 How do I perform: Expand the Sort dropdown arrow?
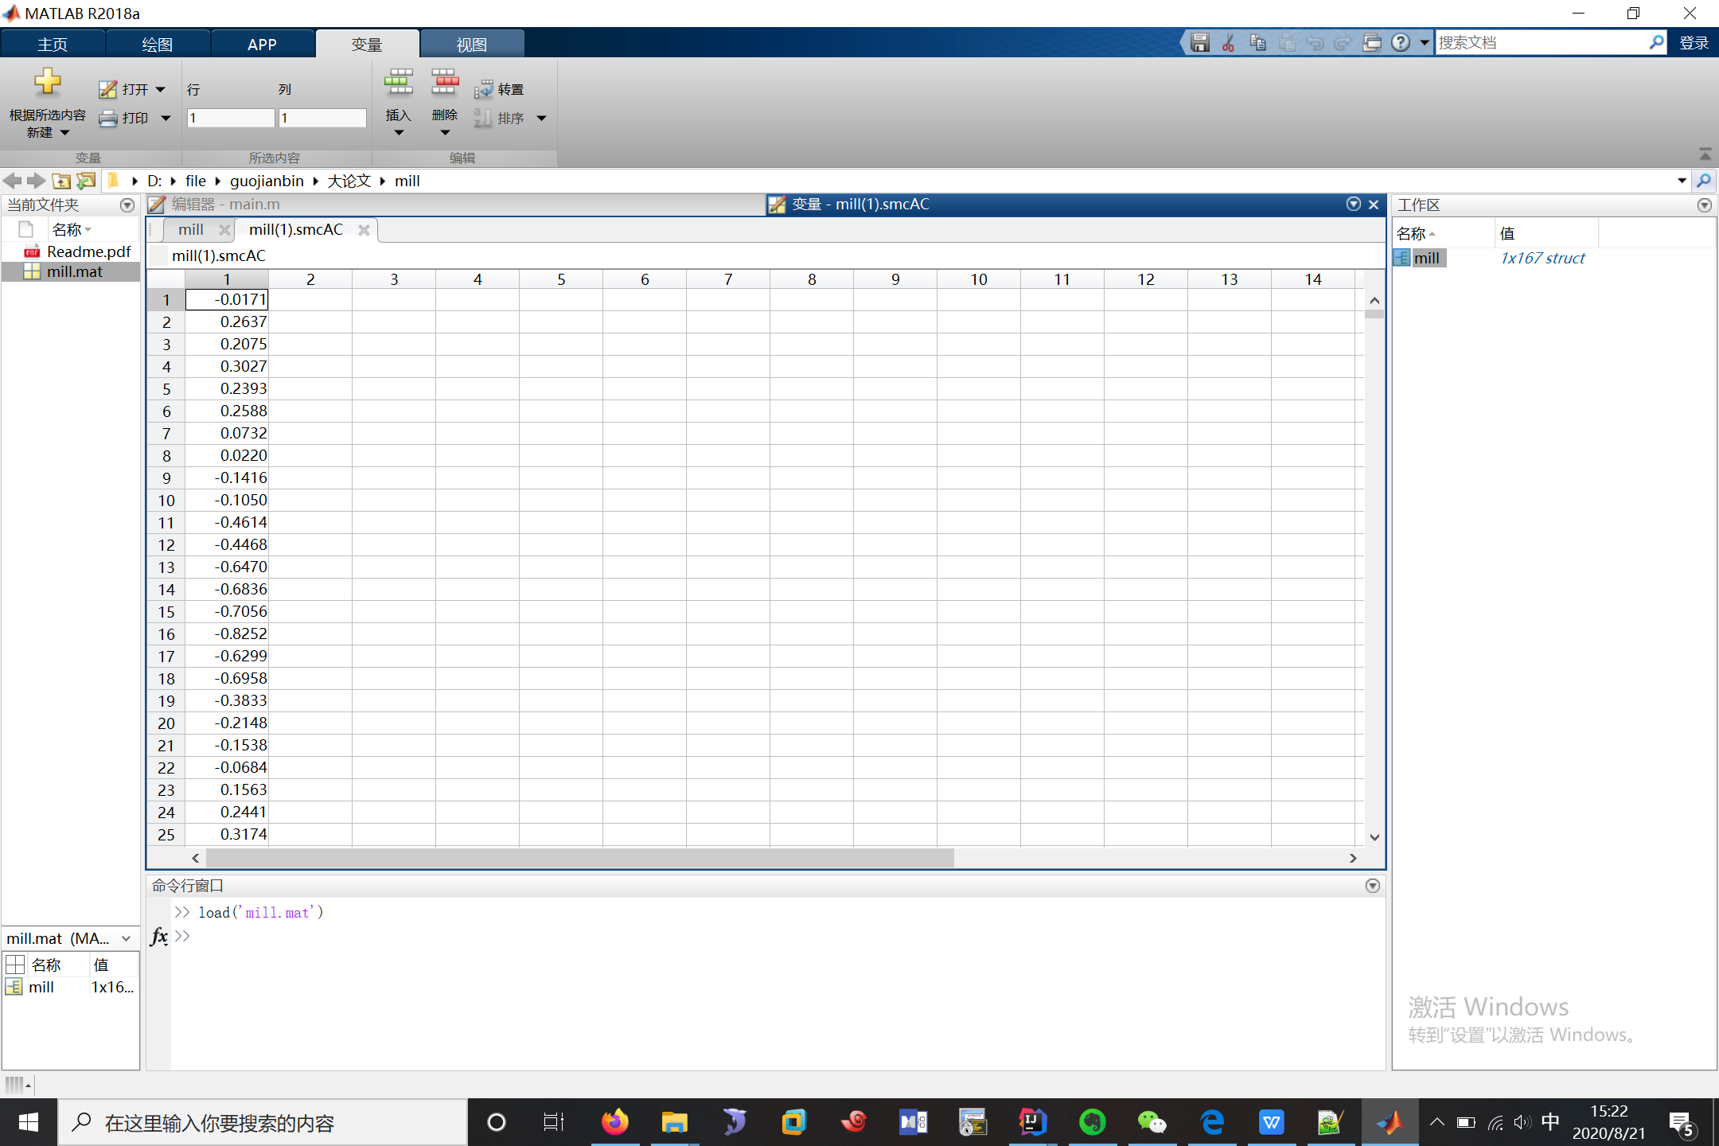point(542,119)
